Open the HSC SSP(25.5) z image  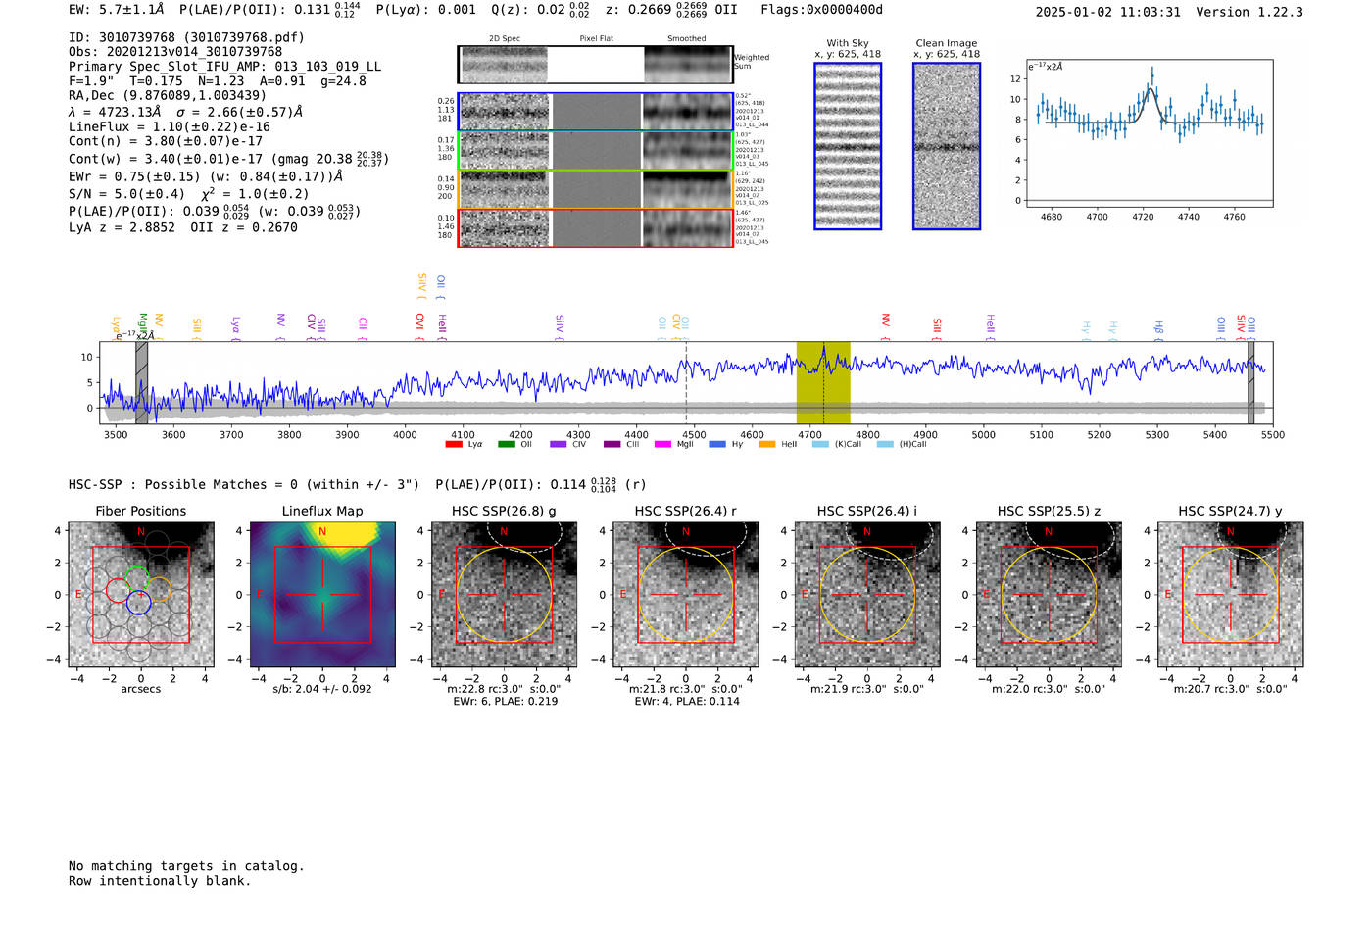1049,595
